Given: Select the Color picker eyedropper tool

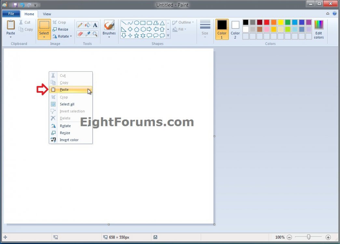Looking at the screenshot, I should [88, 34].
